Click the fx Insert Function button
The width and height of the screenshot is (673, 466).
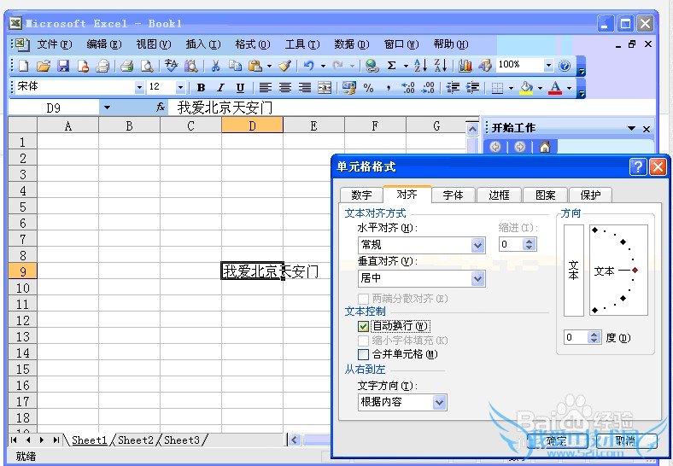coord(161,108)
